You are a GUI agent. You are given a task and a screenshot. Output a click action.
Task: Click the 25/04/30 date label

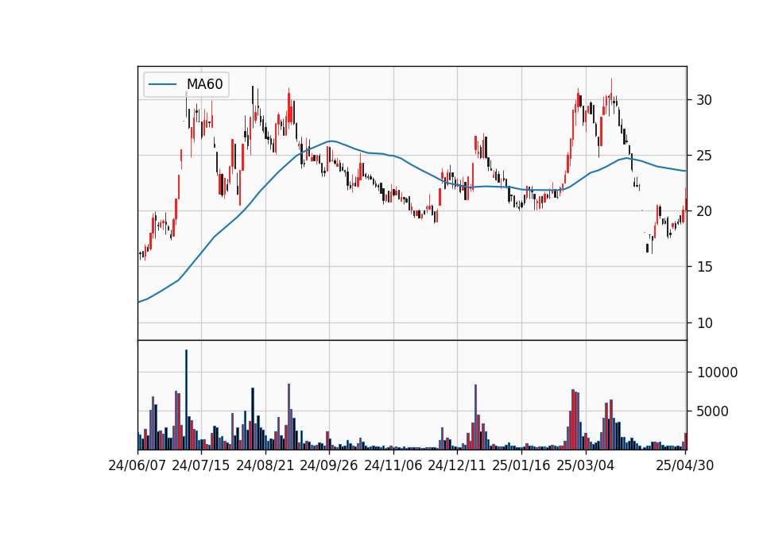pos(685,465)
